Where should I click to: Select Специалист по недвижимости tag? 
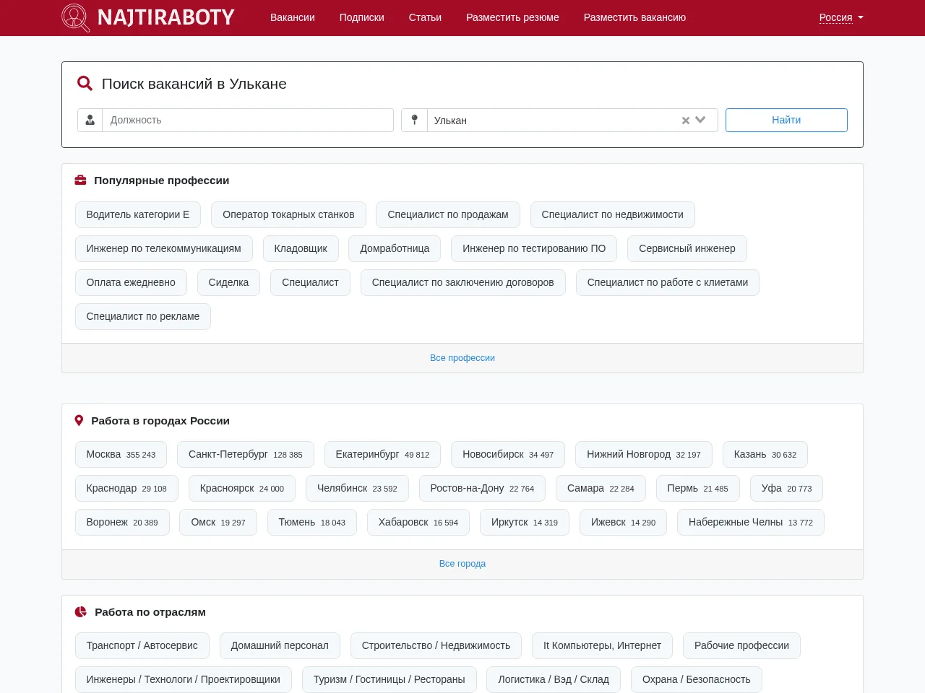pos(613,214)
